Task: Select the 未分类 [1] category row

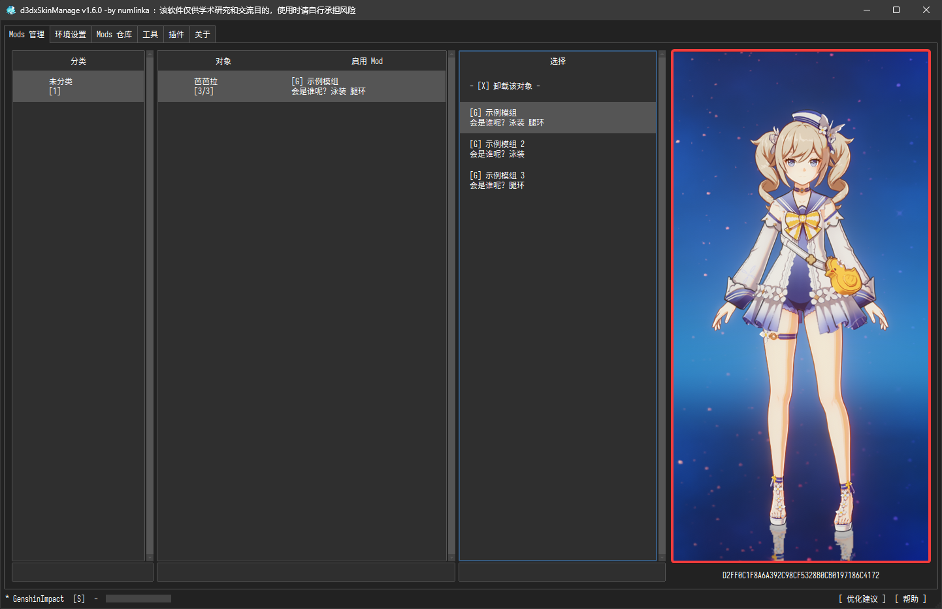Action: pos(78,86)
